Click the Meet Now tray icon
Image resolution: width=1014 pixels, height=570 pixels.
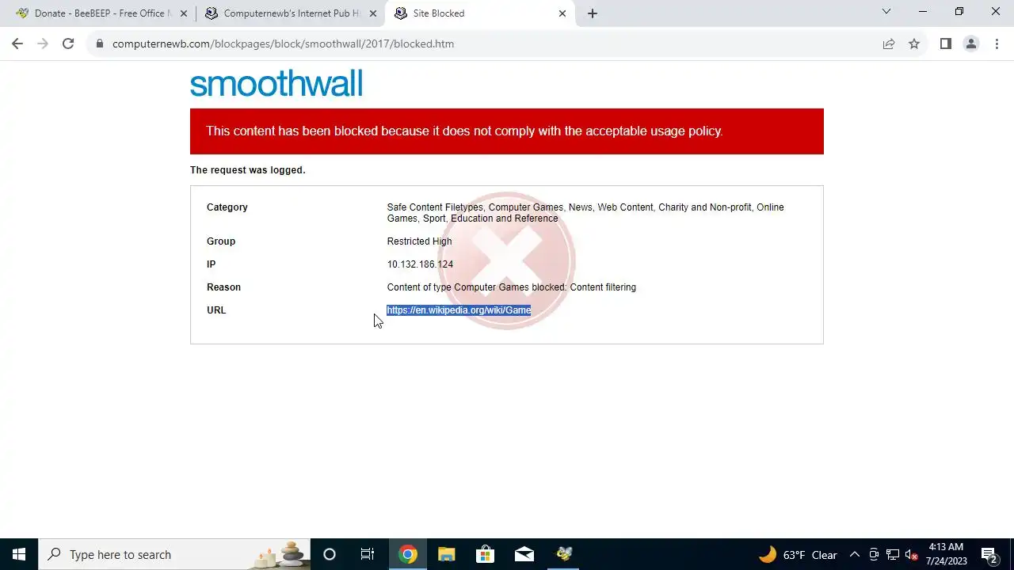[874, 554]
